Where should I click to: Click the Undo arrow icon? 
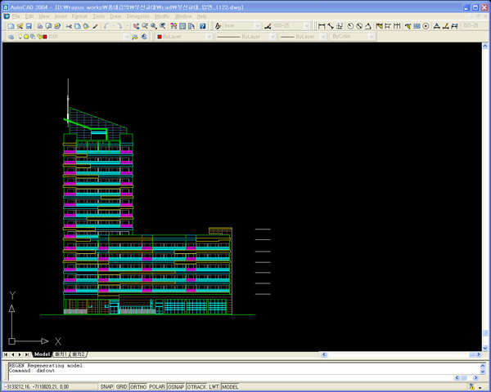coord(106,26)
